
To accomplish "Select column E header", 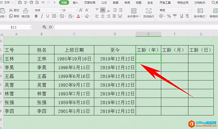I will [148, 34].
